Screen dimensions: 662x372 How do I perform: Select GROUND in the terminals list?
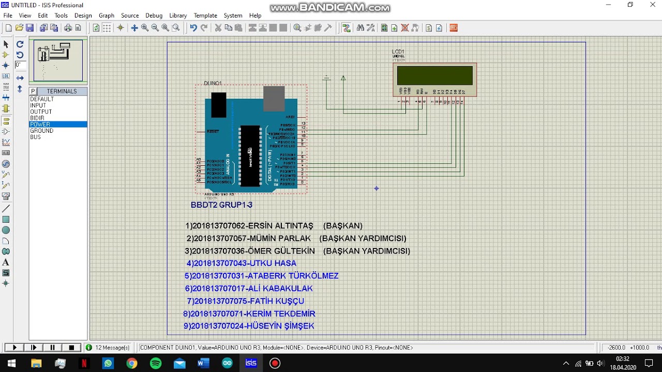coord(58,131)
